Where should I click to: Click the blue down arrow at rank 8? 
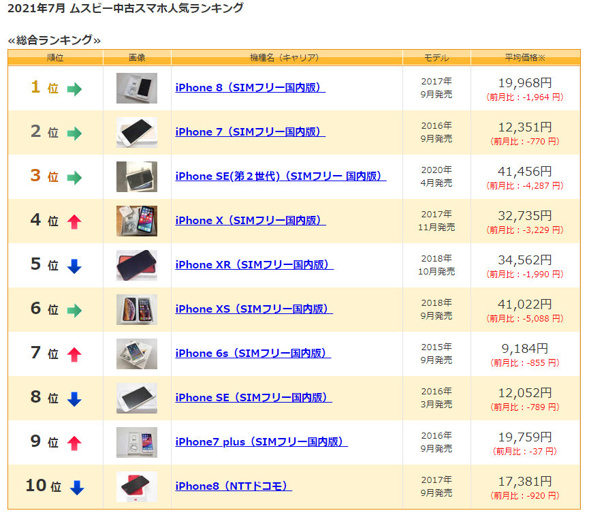(74, 399)
